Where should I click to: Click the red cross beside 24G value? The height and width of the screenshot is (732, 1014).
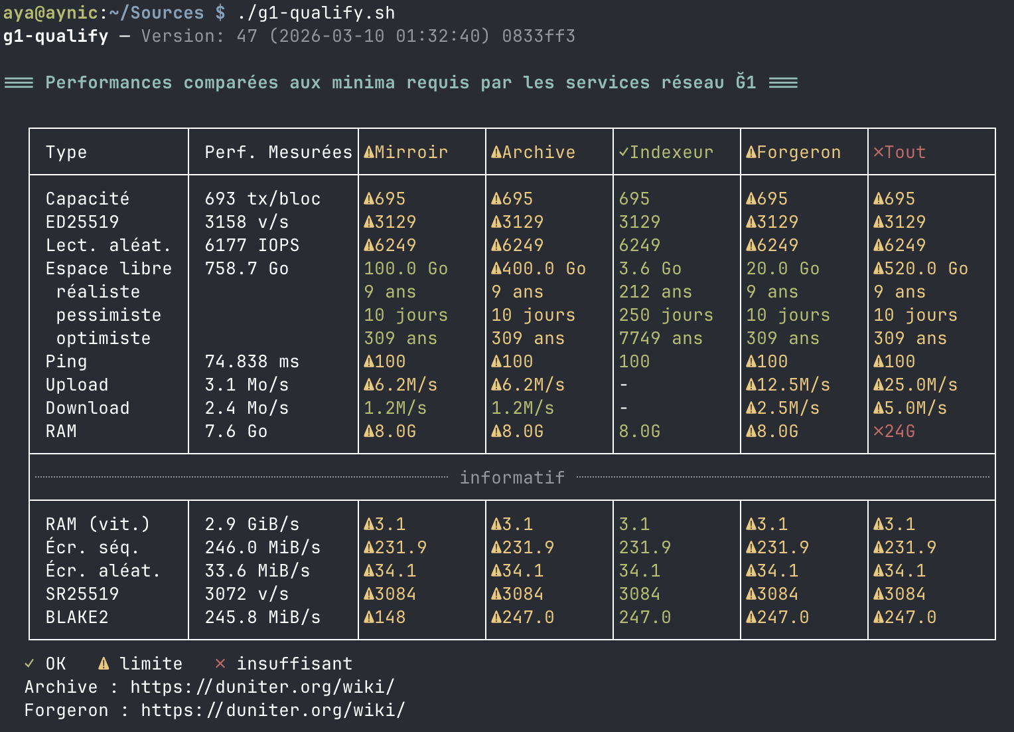[x=878, y=432]
